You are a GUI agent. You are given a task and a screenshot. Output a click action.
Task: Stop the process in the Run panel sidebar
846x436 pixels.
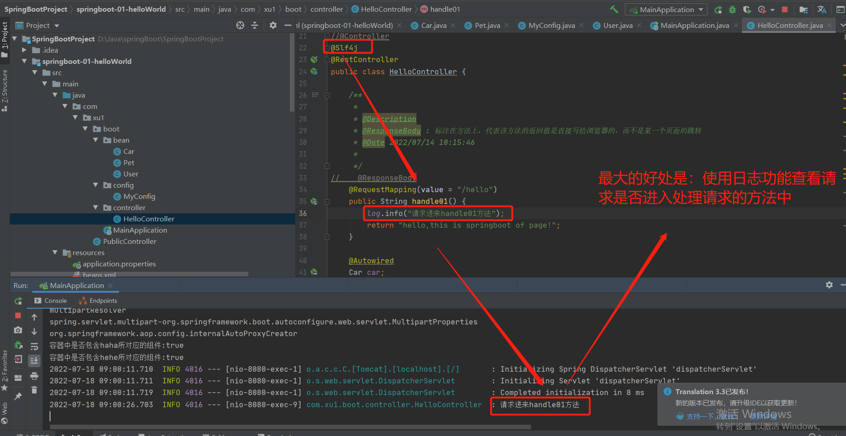click(18, 315)
